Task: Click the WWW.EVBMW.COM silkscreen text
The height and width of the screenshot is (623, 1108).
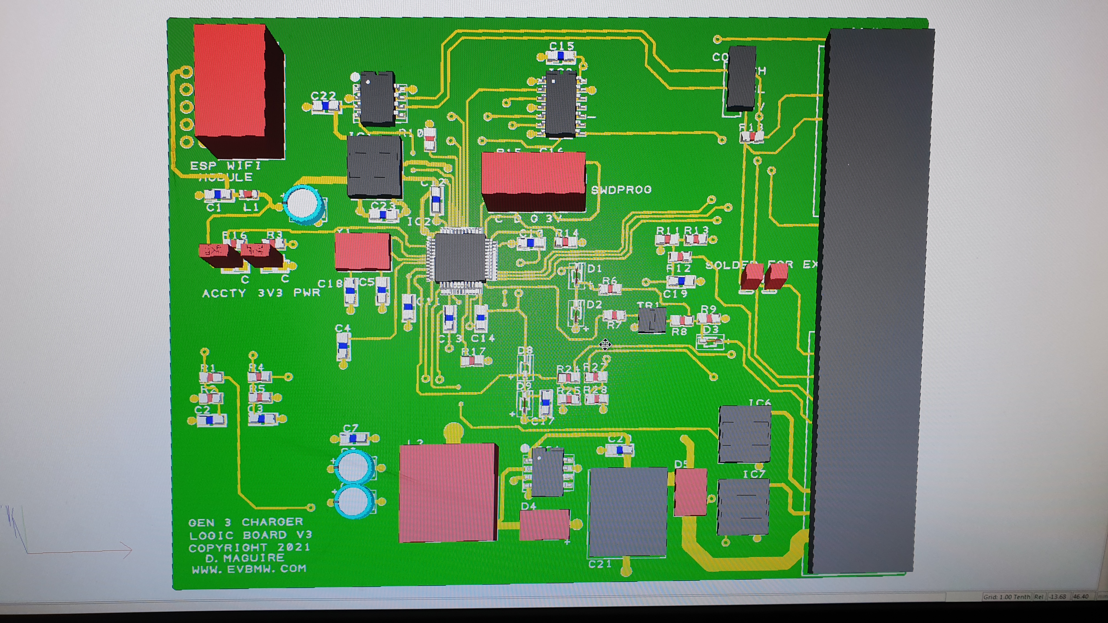Action: (249, 569)
